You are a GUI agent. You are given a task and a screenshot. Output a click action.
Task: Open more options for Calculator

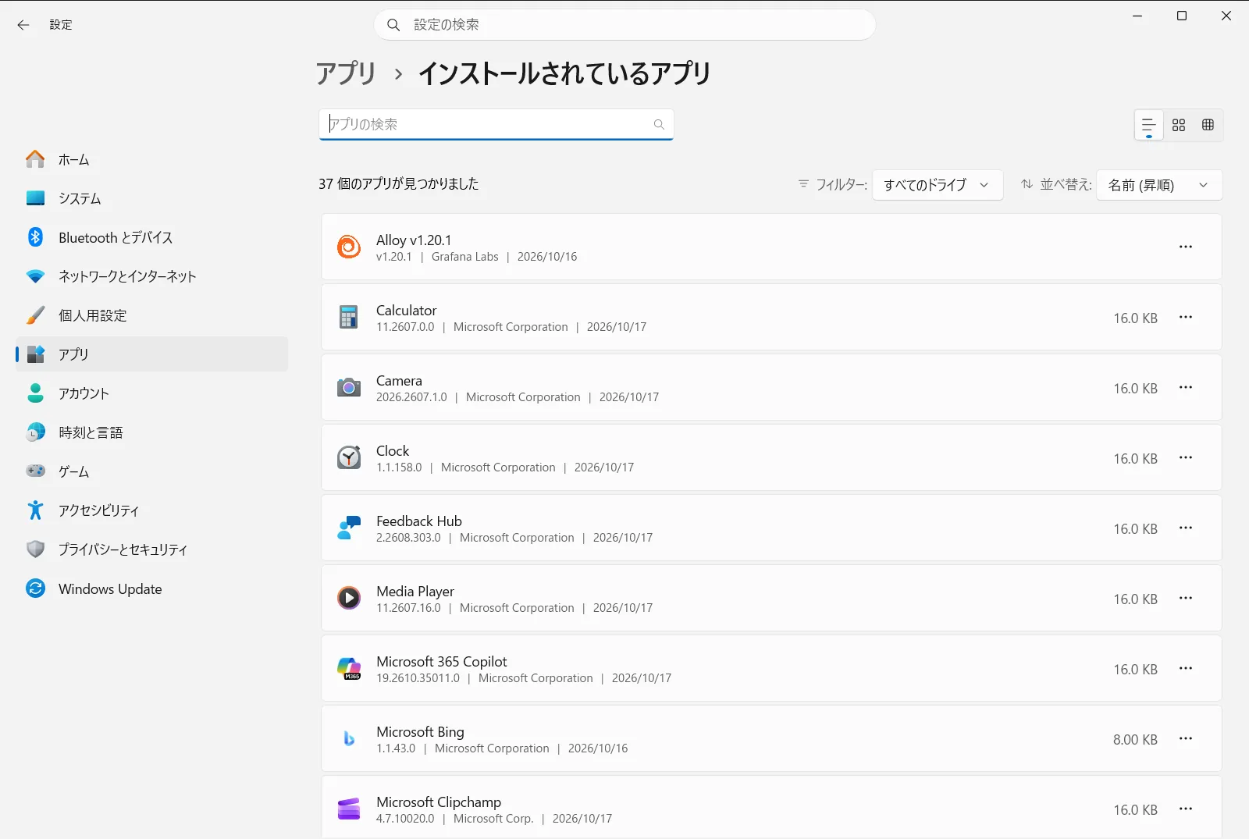pyautogui.click(x=1186, y=317)
